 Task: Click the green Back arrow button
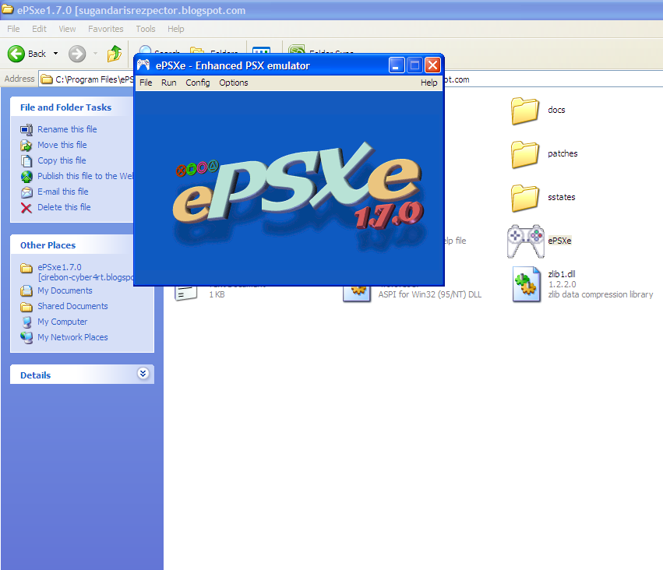16,54
